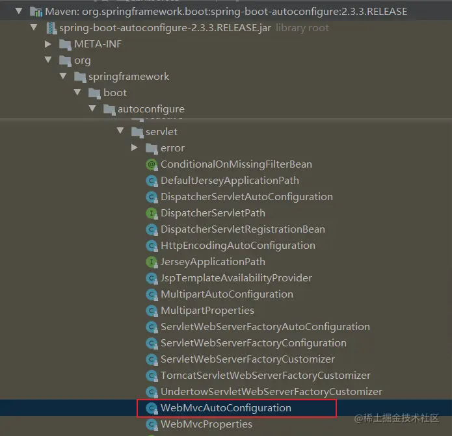
Task: Select DispatcherServletRegistrationBean class name
Action: [x=243, y=229]
